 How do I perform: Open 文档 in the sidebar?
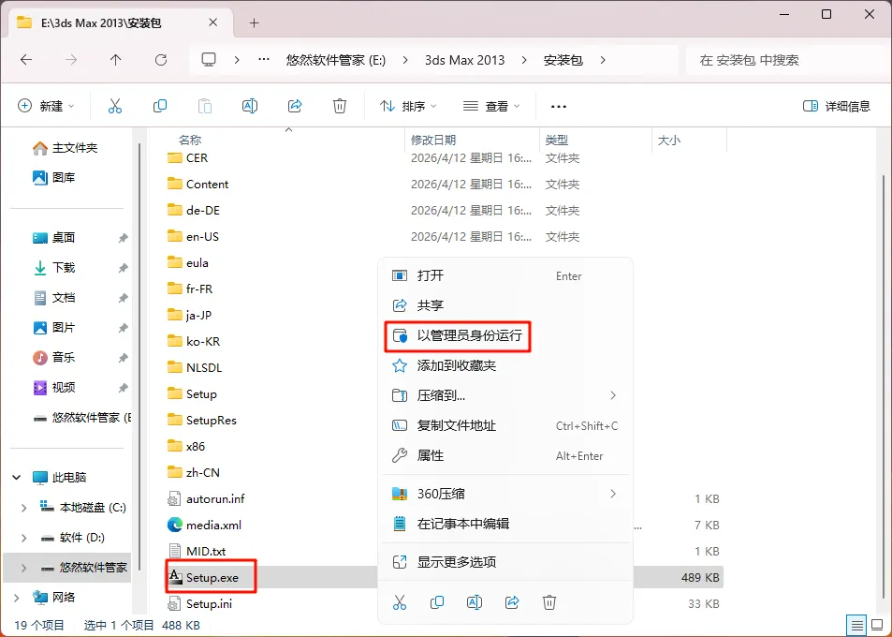click(54, 298)
